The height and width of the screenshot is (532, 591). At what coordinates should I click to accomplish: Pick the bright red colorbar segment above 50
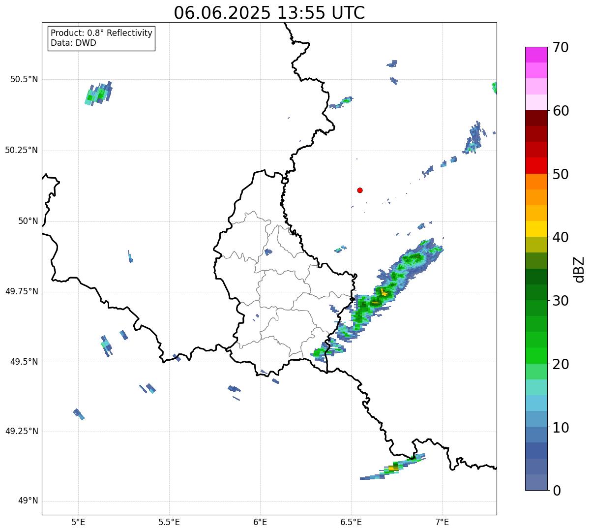point(536,166)
